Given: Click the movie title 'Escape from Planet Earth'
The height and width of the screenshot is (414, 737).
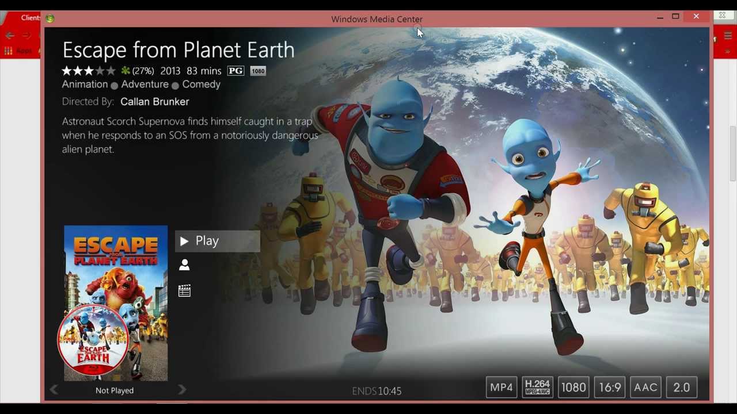Looking at the screenshot, I should pyautogui.click(x=178, y=50).
